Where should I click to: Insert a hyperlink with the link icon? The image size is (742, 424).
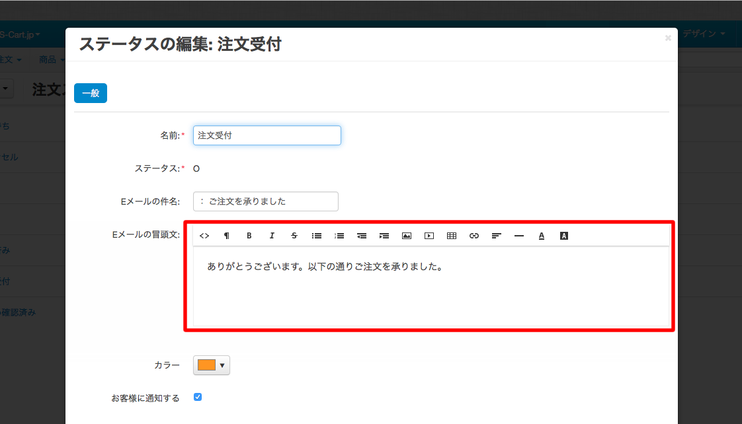(474, 236)
